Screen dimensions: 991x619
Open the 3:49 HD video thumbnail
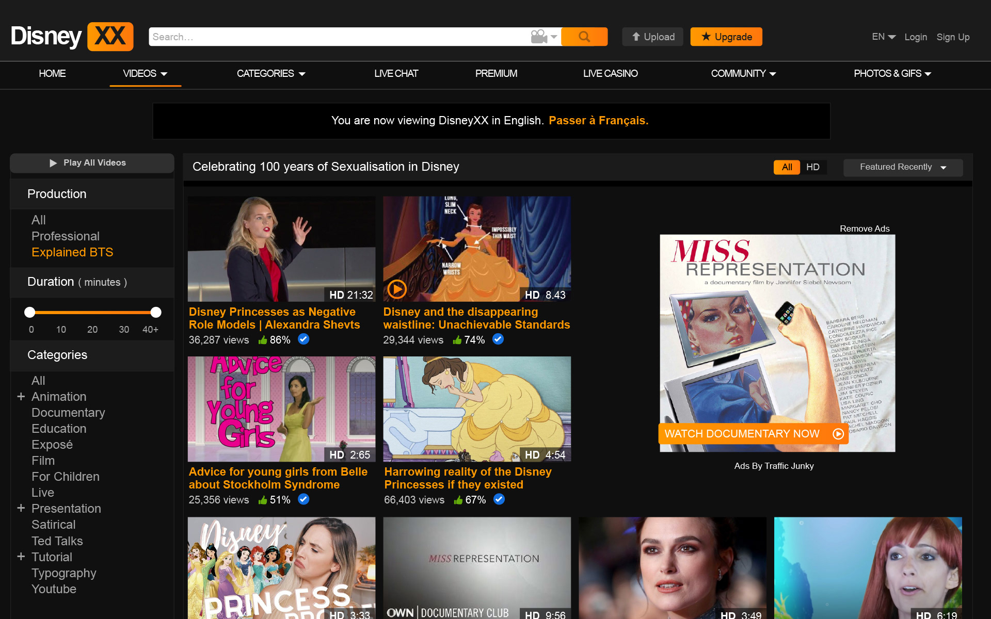coord(673,568)
